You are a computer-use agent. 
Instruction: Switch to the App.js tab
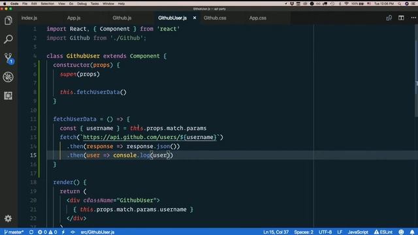(74, 18)
